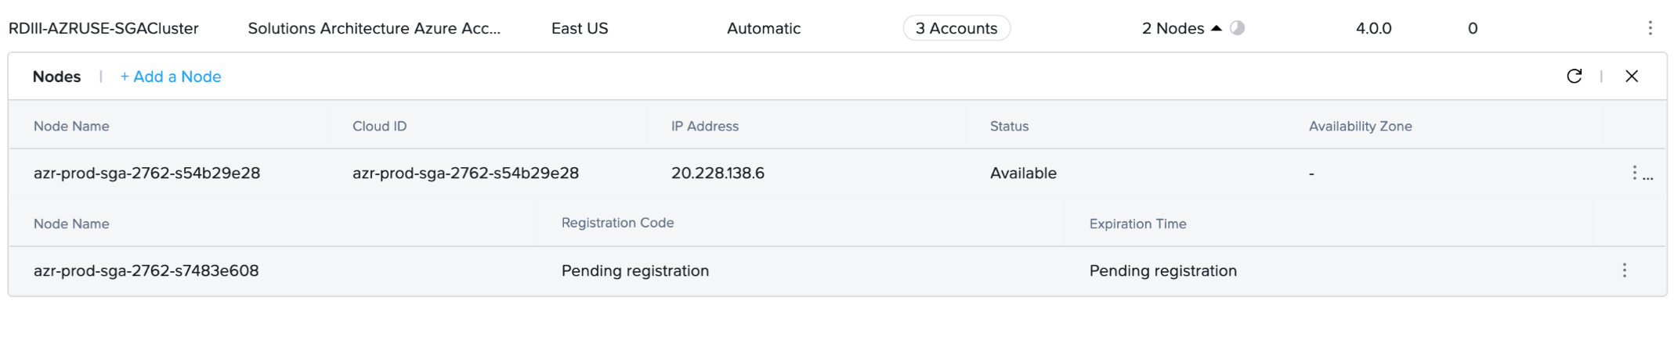
Task: Click the Expiration Time column header
Action: click(x=1137, y=224)
